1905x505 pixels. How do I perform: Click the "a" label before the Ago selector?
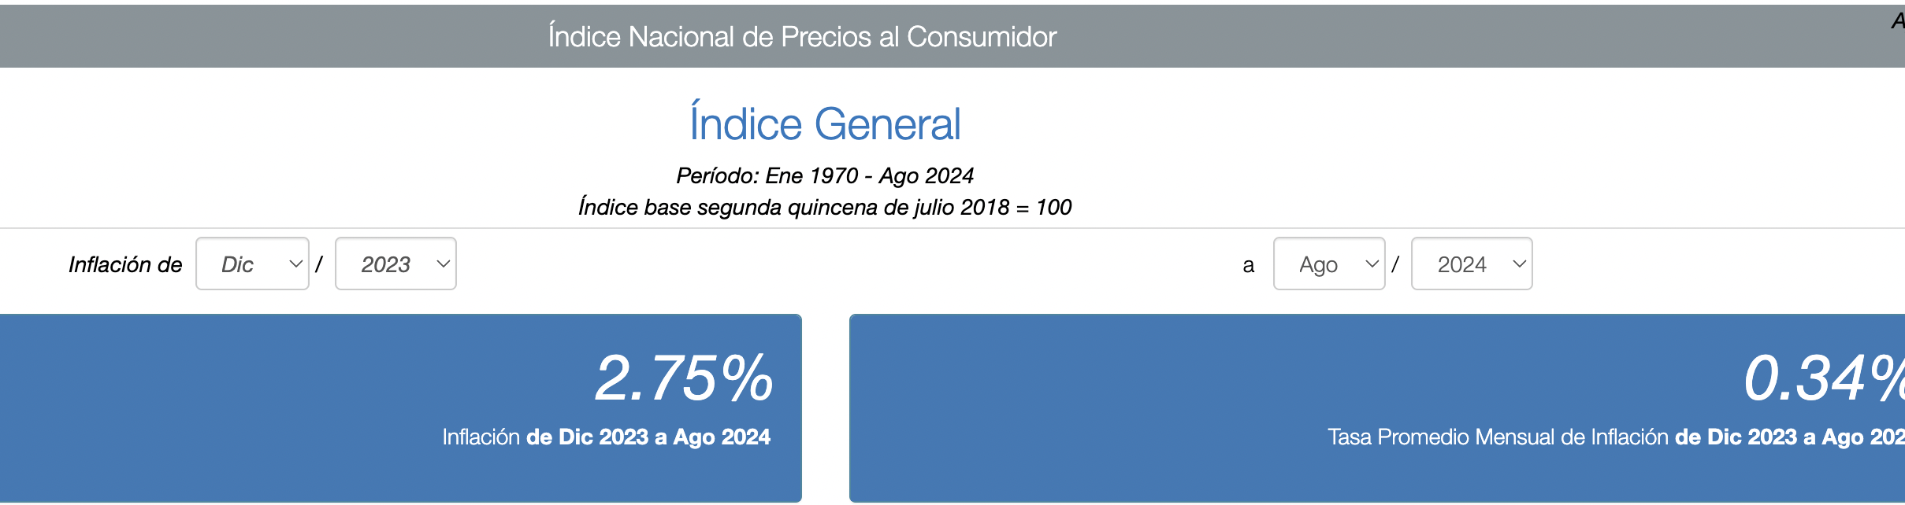tap(1248, 266)
